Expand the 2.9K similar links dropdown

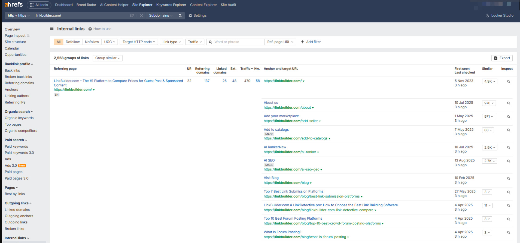(x=489, y=148)
